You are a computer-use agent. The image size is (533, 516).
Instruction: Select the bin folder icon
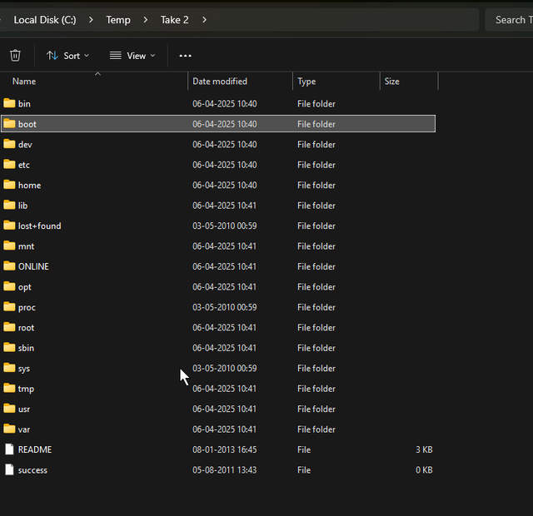(x=9, y=103)
